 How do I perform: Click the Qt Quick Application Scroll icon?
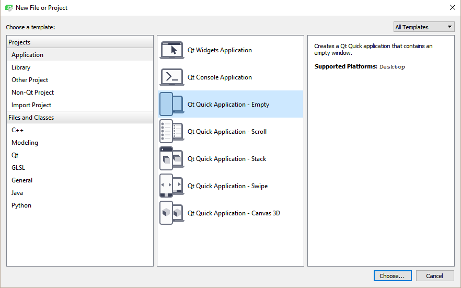click(x=171, y=132)
